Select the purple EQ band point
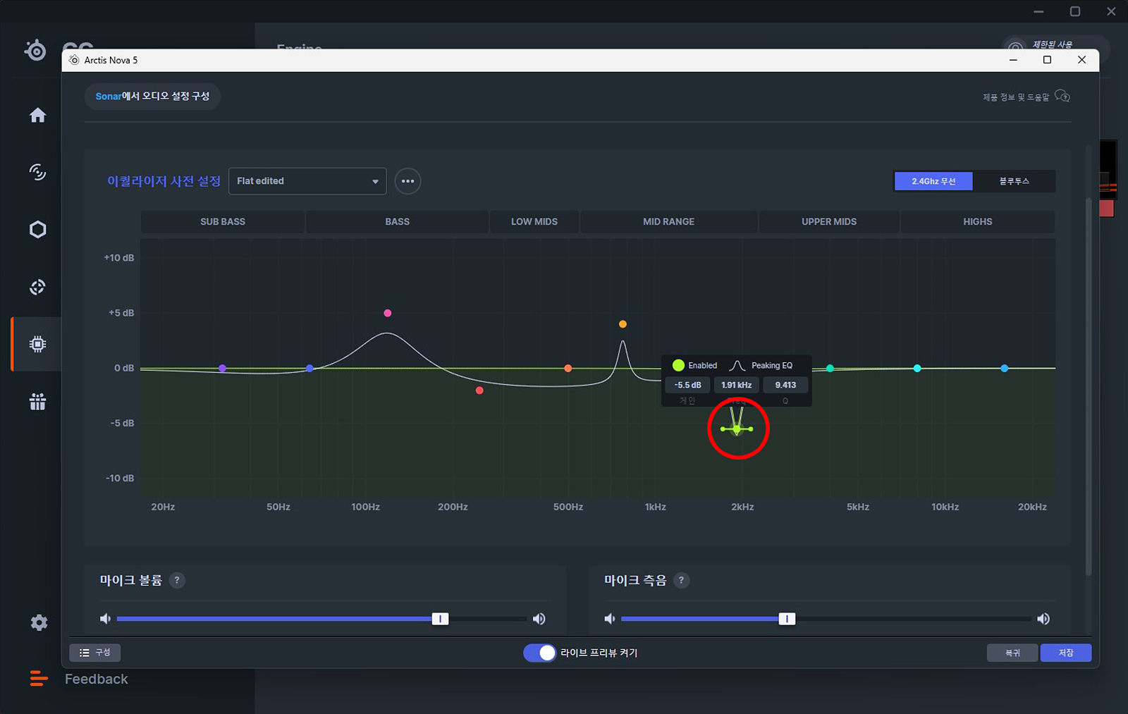The width and height of the screenshot is (1128, 714). tap(223, 369)
